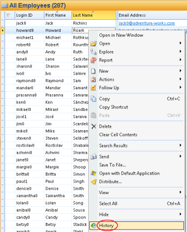
Task: Sort by First Name column header
Action: coord(58,15)
